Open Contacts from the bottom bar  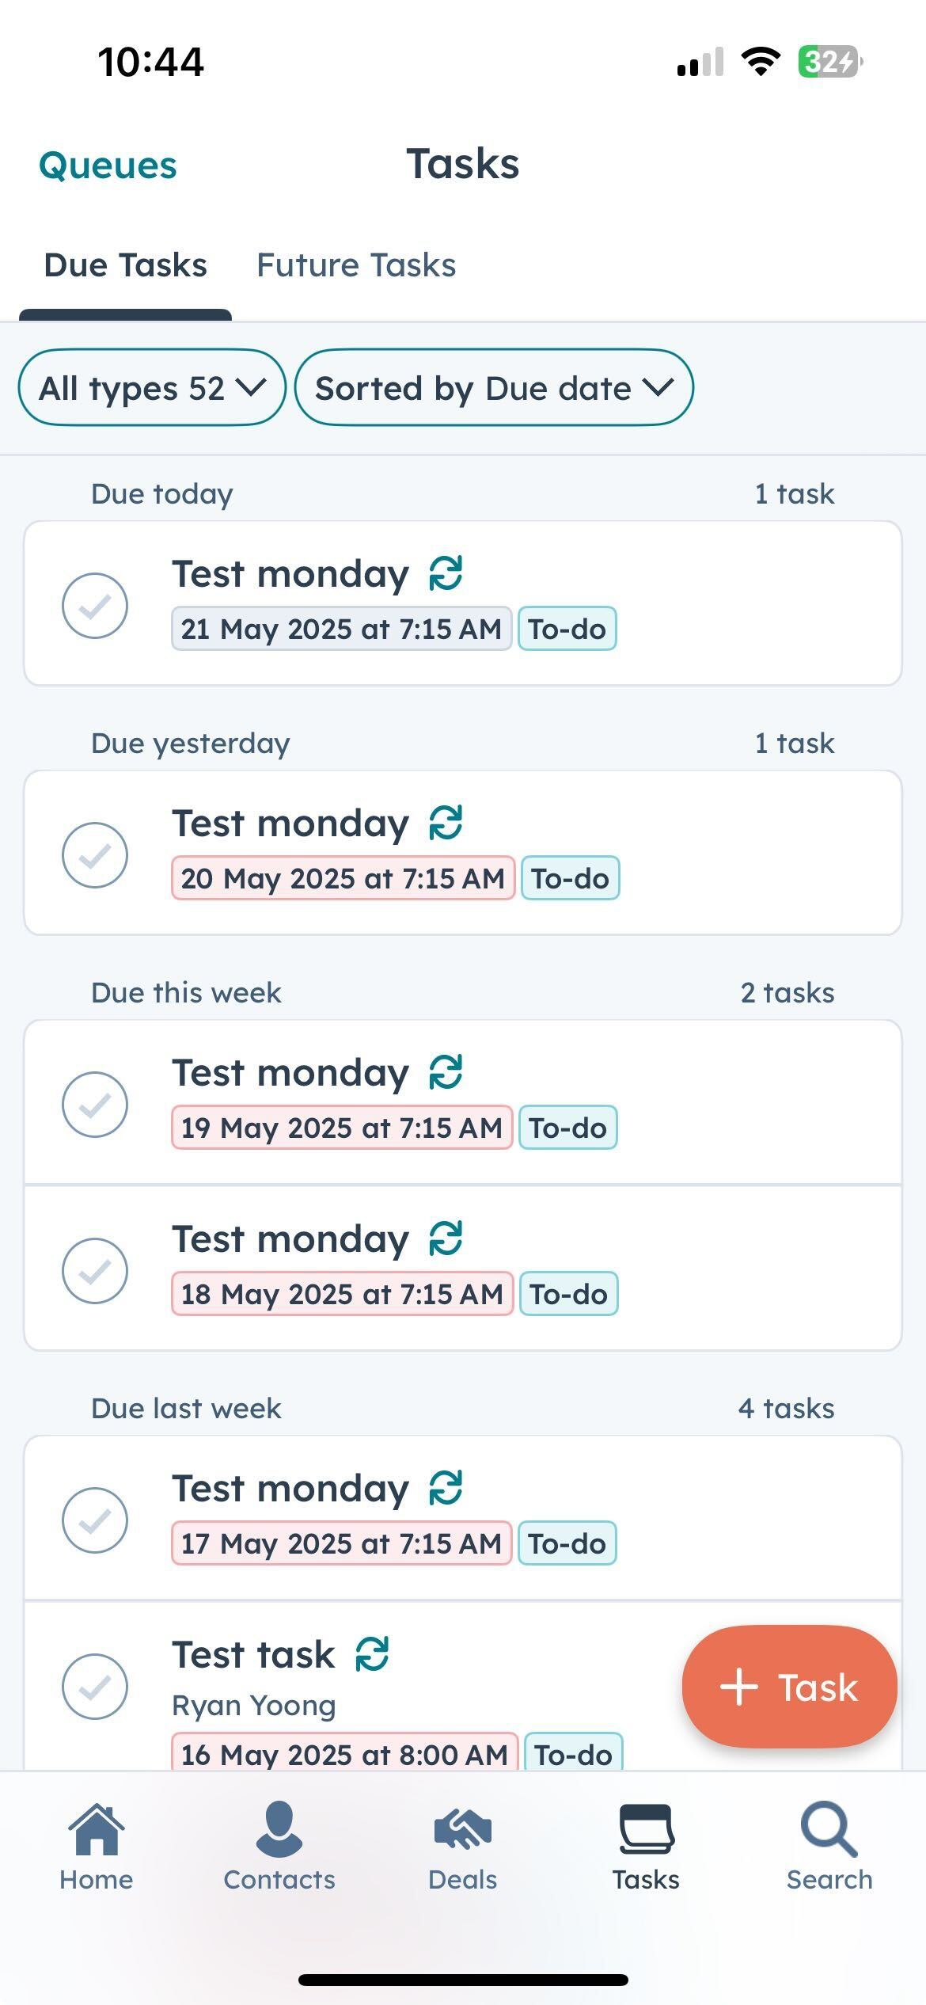[279, 1831]
